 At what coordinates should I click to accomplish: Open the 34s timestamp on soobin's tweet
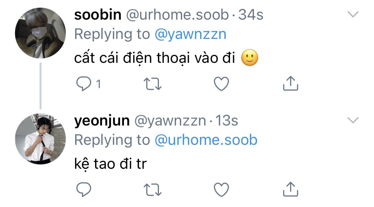coord(251,15)
